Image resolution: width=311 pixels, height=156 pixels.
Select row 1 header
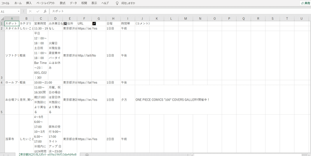(2, 24)
